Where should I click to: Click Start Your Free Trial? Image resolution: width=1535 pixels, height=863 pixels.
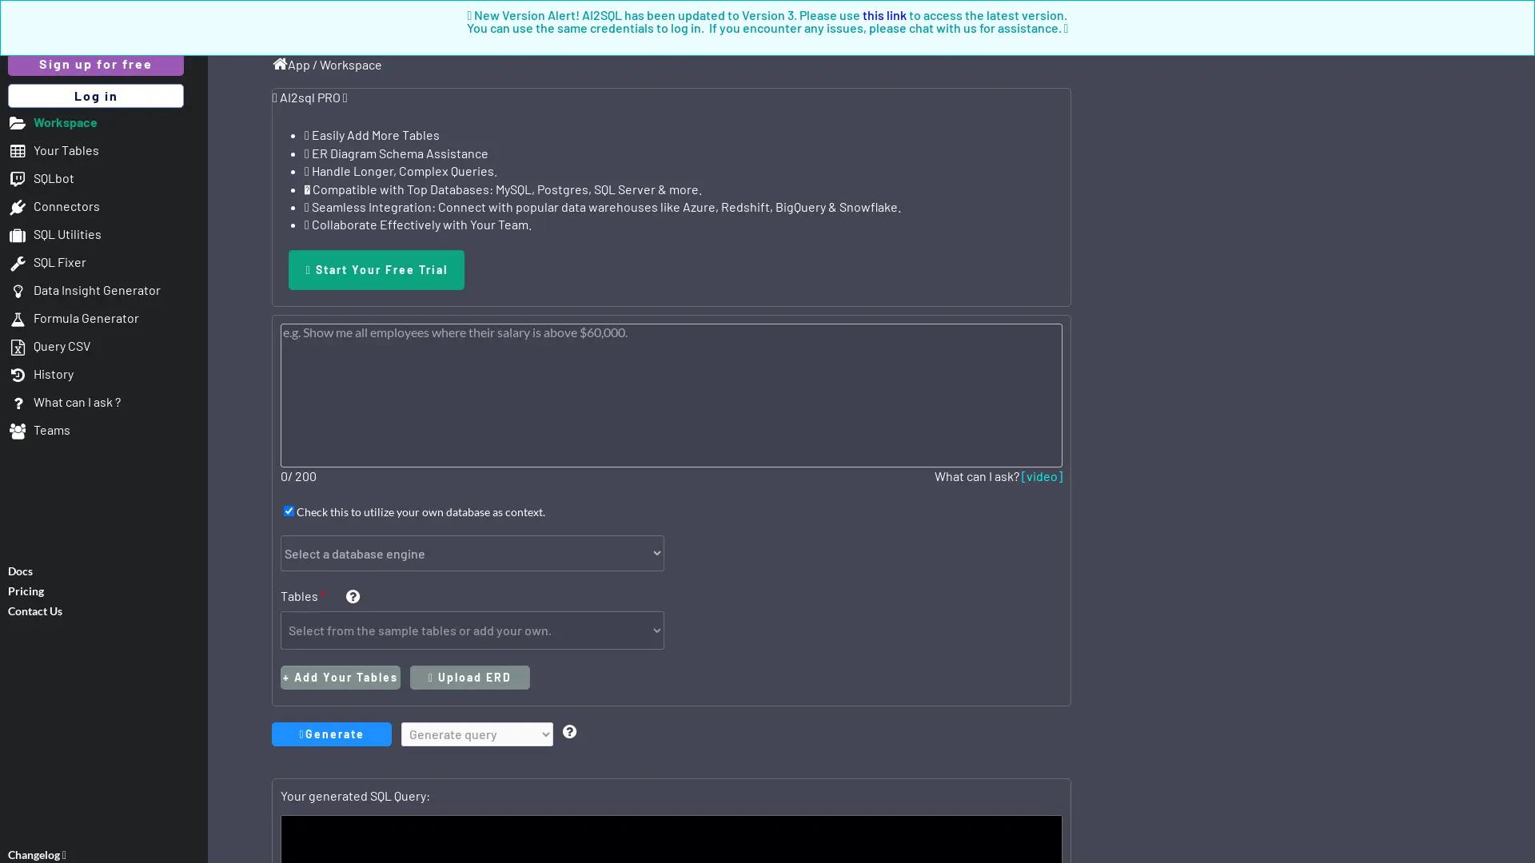click(x=376, y=270)
